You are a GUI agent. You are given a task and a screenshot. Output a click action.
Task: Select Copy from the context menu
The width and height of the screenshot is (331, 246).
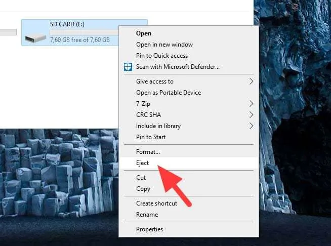(189, 189)
